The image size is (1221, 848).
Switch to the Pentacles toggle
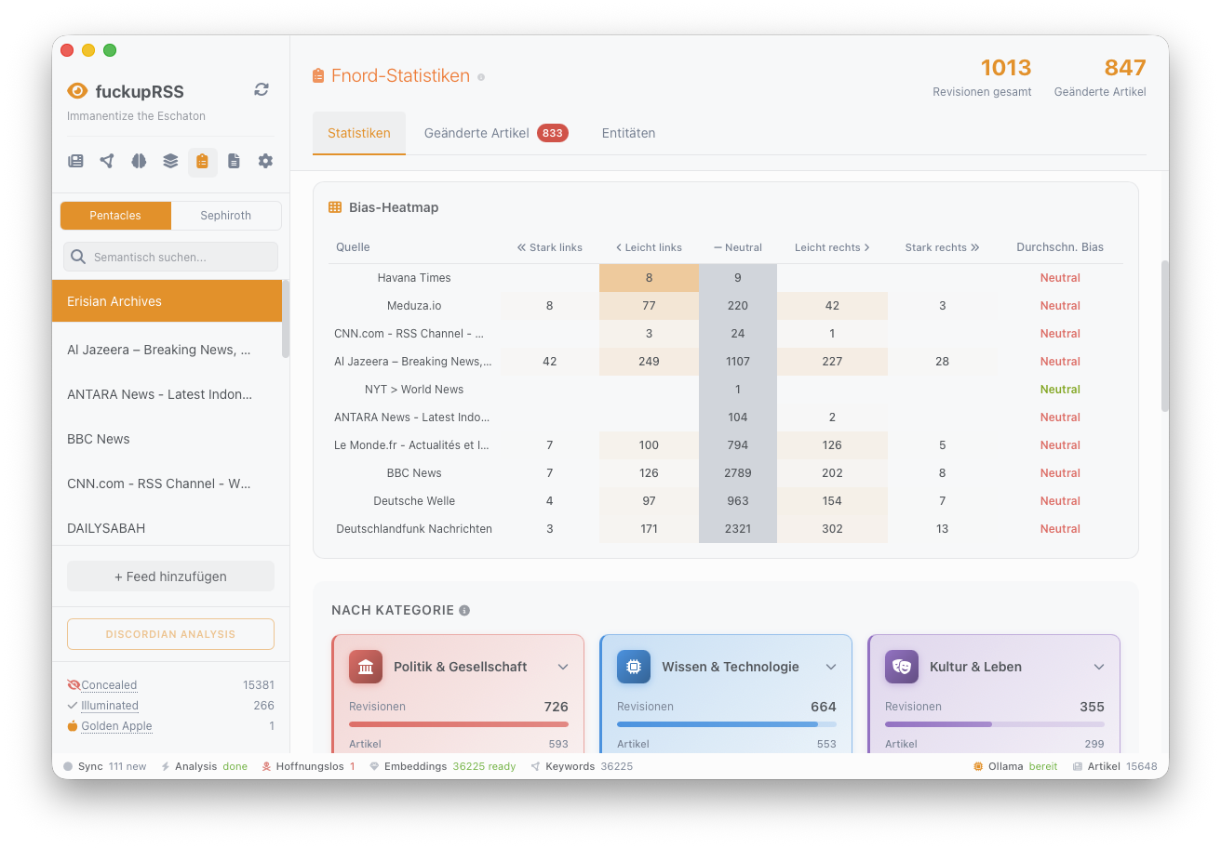coord(115,216)
